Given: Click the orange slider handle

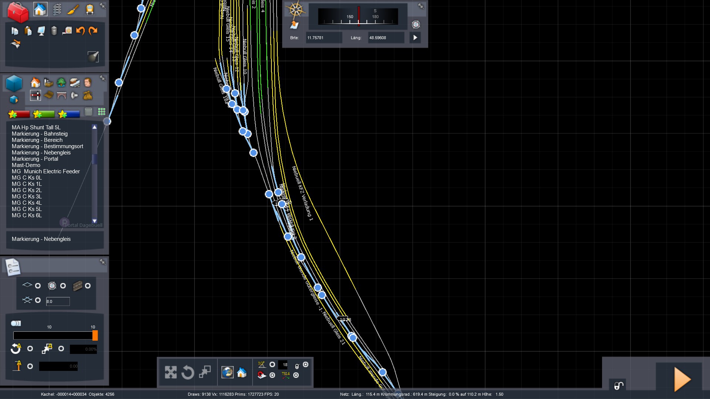Looking at the screenshot, I should (95, 335).
